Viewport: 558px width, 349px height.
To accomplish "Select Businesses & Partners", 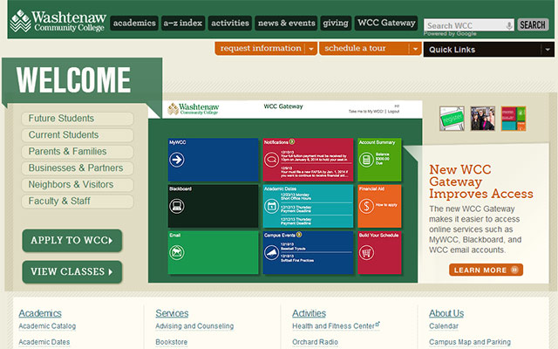I will [x=78, y=168].
